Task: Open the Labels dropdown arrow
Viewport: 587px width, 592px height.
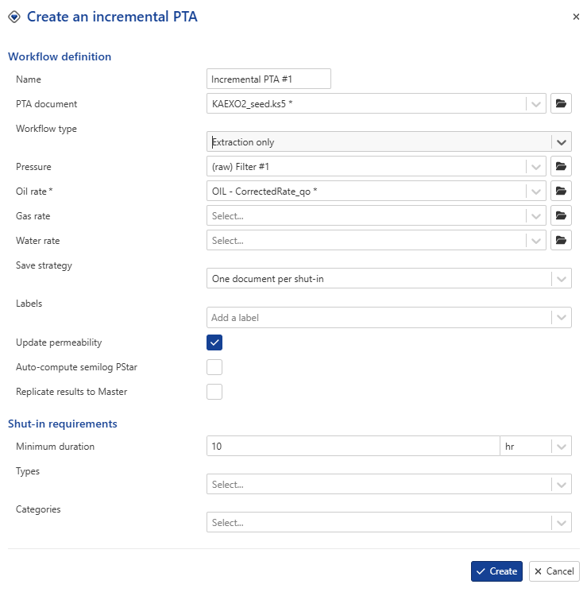Action: [x=562, y=318]
